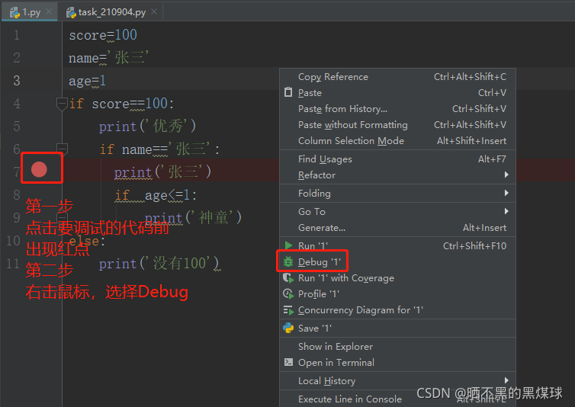Select Run '1' menu entry
575x407 pixels.
(397, 245)
